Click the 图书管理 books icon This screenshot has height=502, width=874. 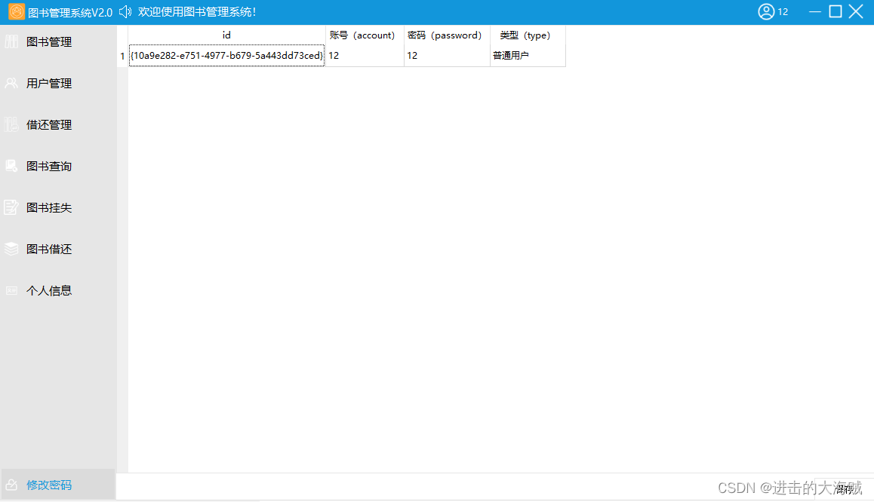(x=12, y=41)
